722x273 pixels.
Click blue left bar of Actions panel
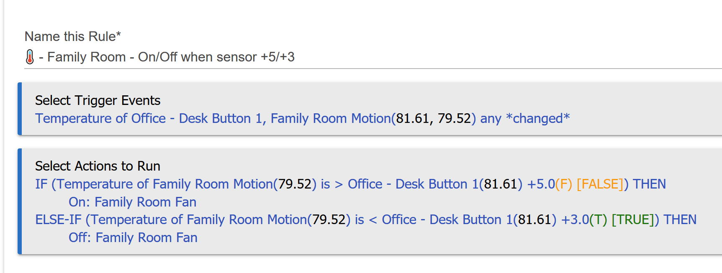click(20, 201)
